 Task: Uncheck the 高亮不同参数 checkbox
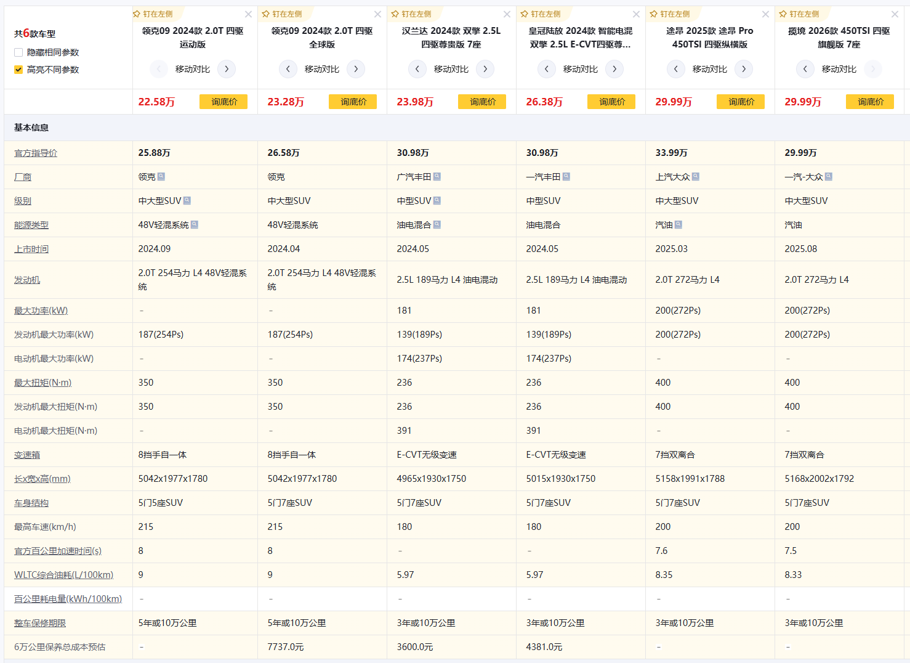[x=18, y=70]
